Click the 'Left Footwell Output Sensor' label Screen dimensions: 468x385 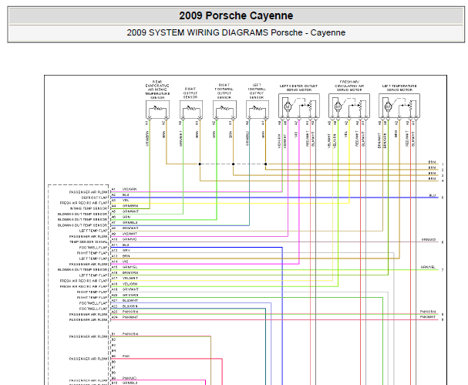pos(257,91)
